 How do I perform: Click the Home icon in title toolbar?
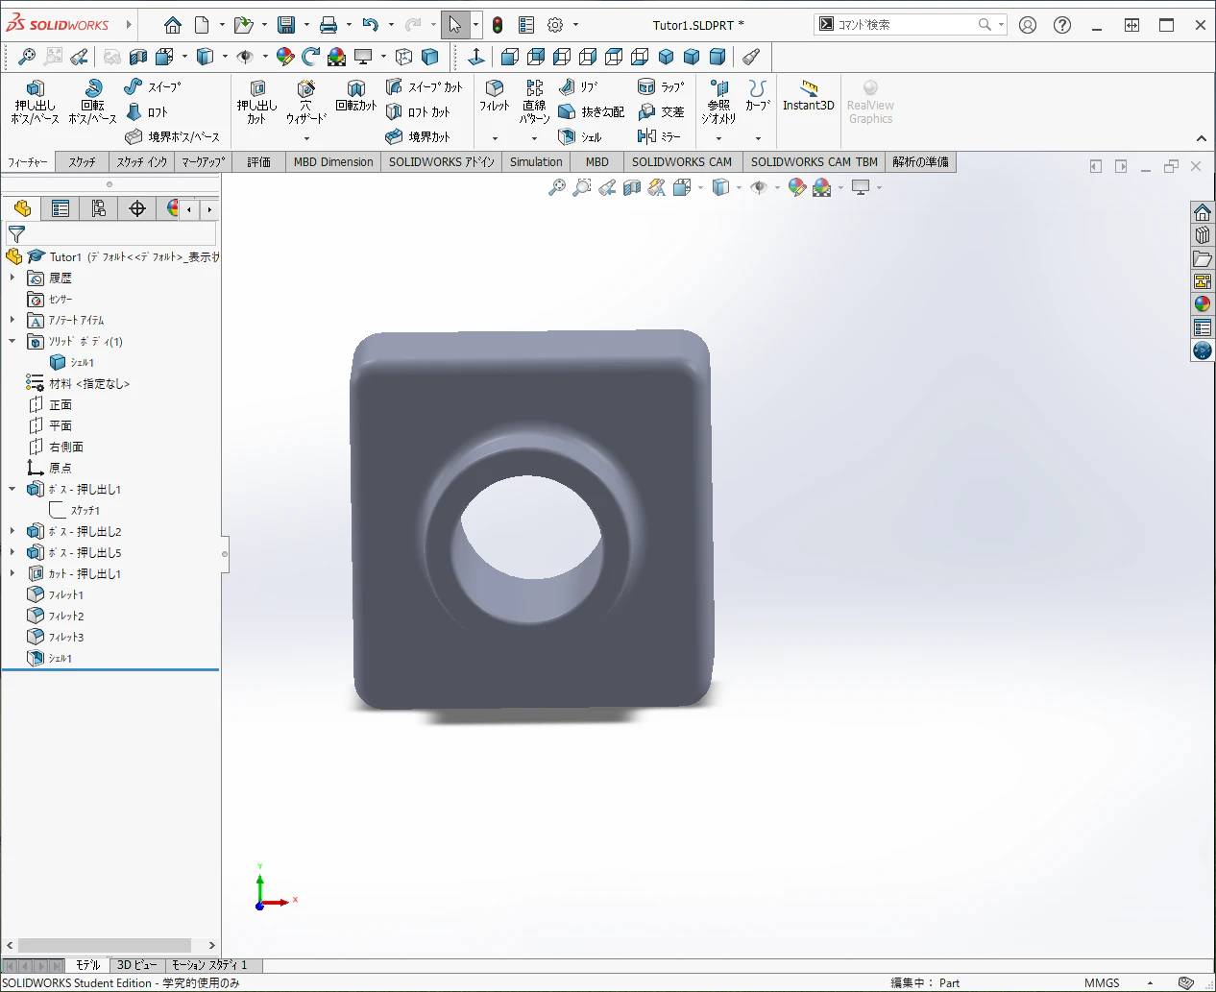pyautogui.click(x=172, y=25)
